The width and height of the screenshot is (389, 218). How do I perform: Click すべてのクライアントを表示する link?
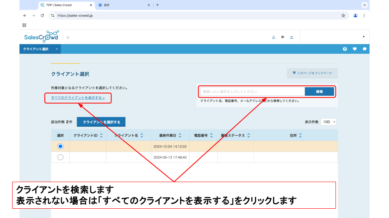click(78, 98)
